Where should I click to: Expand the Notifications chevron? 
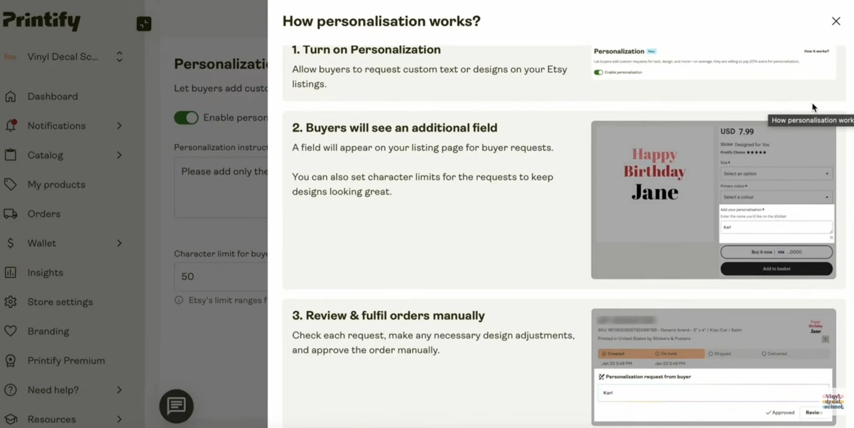coord(119,126)
